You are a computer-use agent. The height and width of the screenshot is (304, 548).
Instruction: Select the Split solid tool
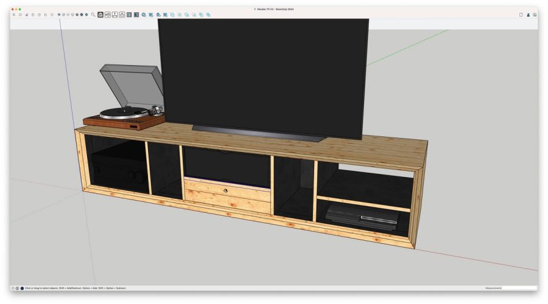pyautogui.click(x=208, y=15)
